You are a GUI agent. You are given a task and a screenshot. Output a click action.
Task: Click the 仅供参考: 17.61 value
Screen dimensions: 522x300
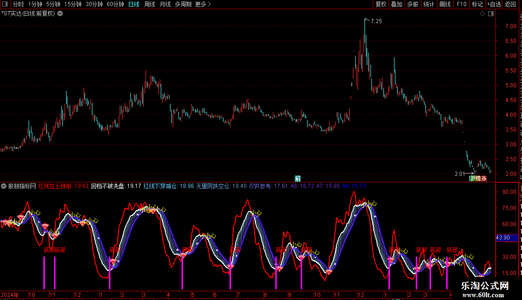click(x=268, y=186)
